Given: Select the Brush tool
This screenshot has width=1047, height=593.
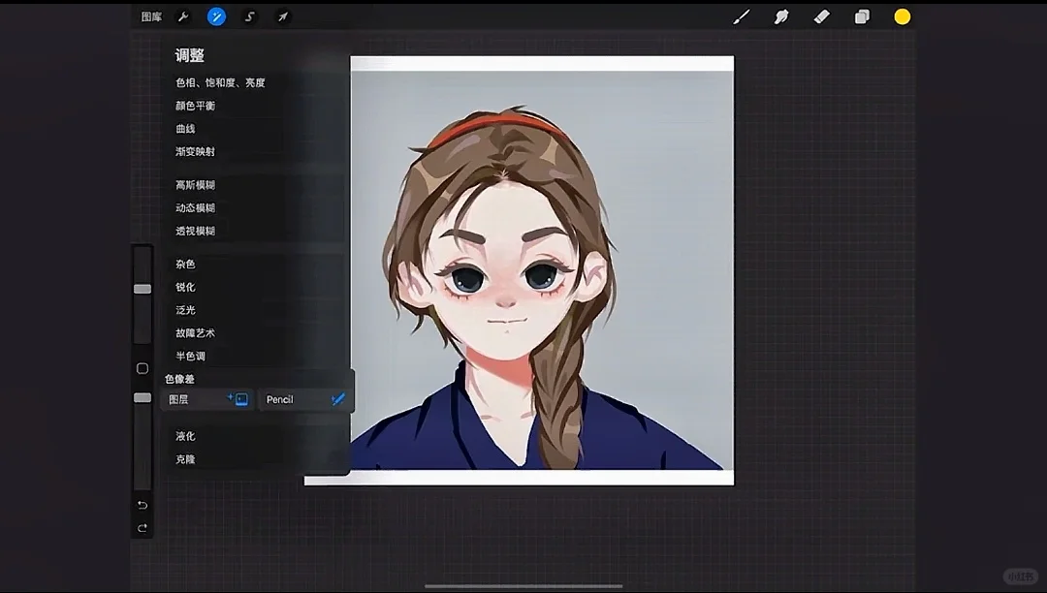Looking at the screenshot, I should [741, 16].
